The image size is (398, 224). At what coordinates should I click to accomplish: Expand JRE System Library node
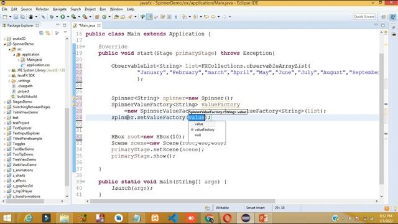coord(9,70)
